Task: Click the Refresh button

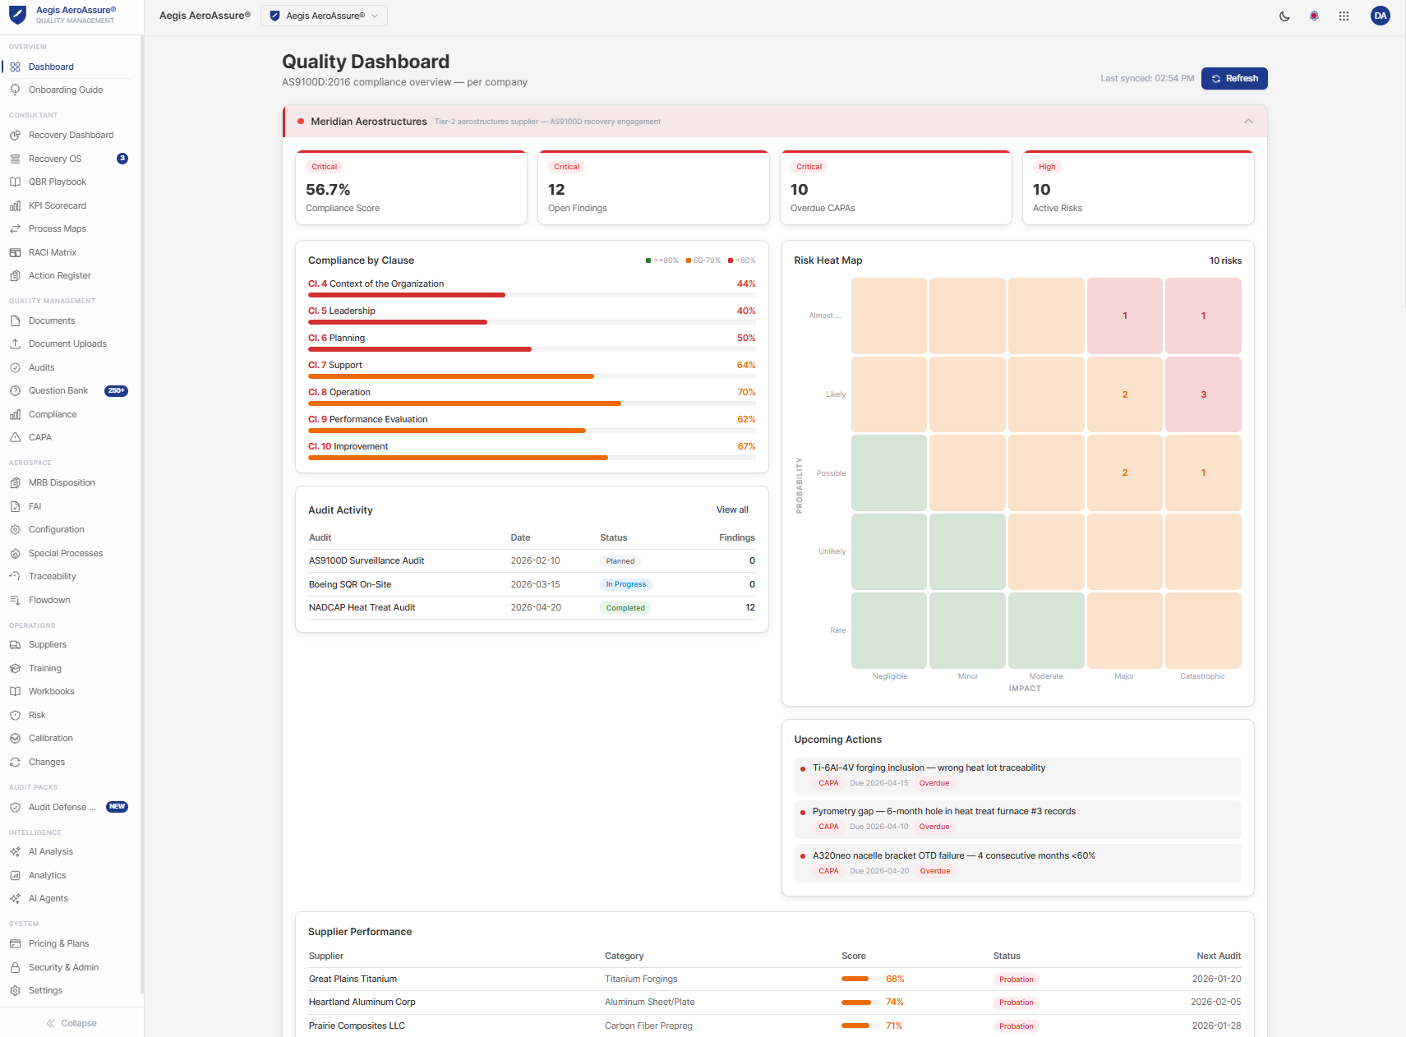Action: (1234, 78)
